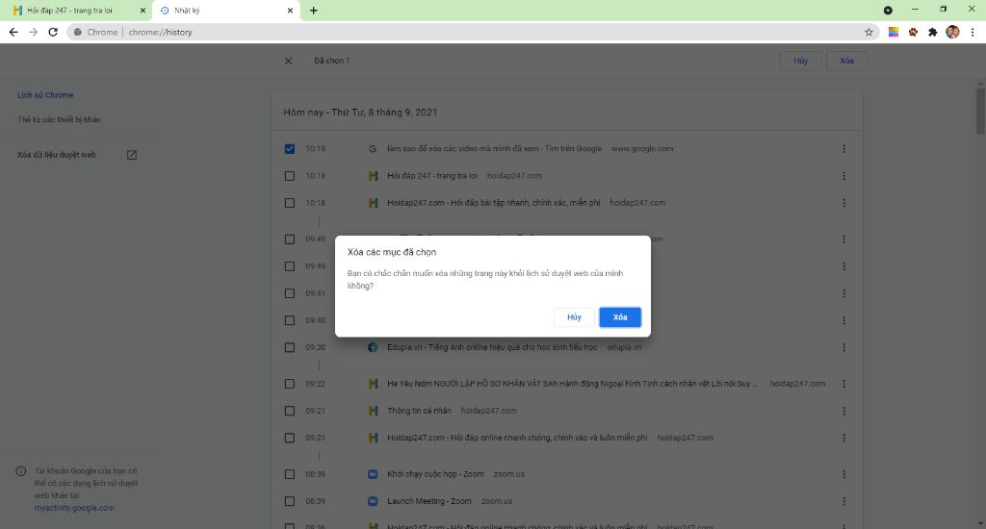Uncheck the 10:18 Google search history entry
This screenshot has height=529, width=986.
coord(289,149)
